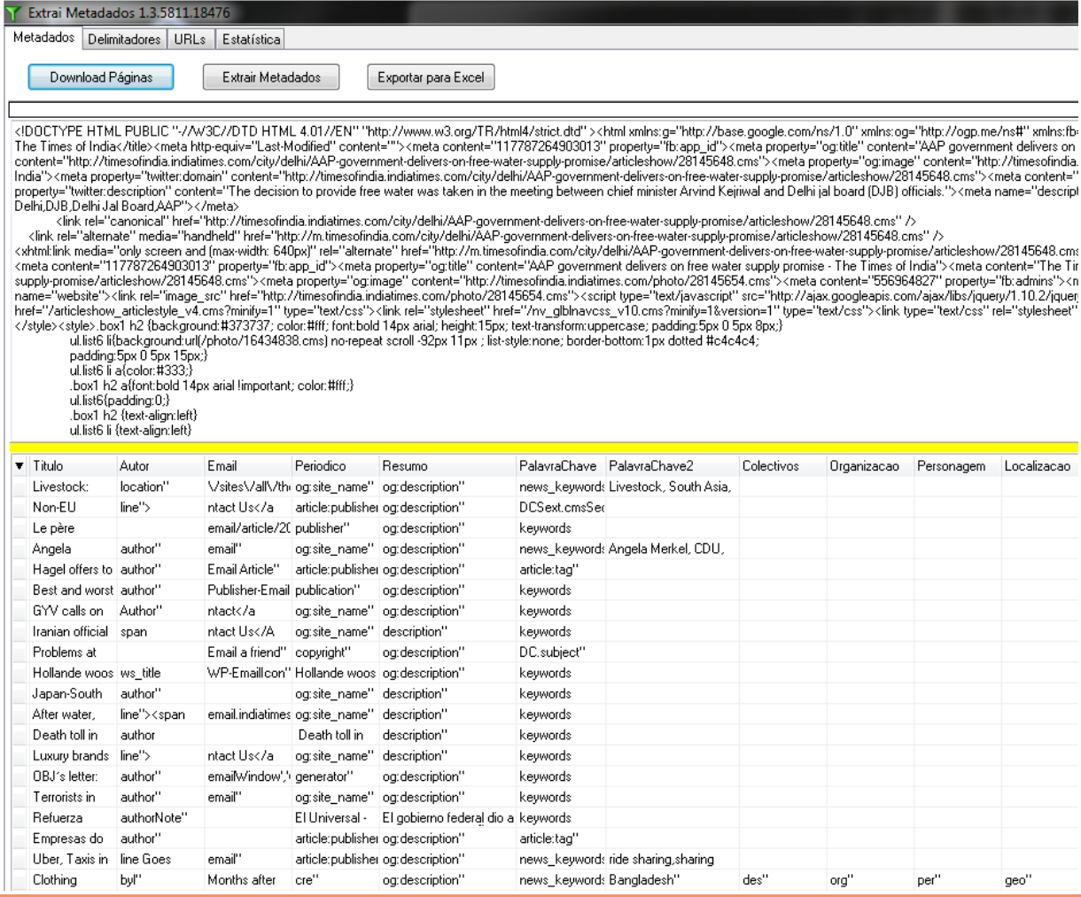
Task: Click the Refuerza row title cell
Action: click(x=73, y=818)
